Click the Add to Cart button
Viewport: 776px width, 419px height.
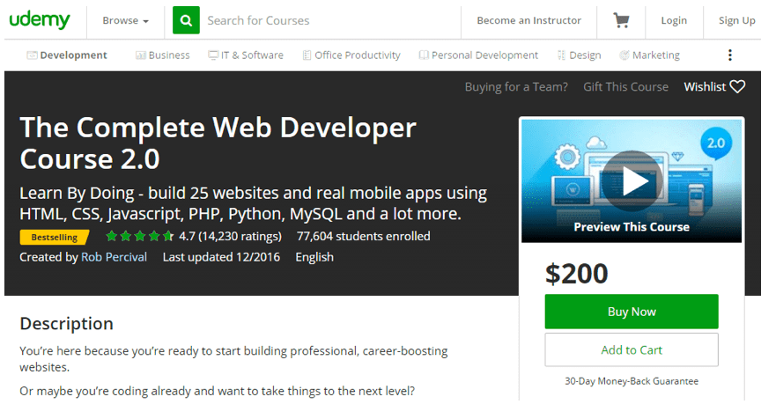(x=632, y=349)
